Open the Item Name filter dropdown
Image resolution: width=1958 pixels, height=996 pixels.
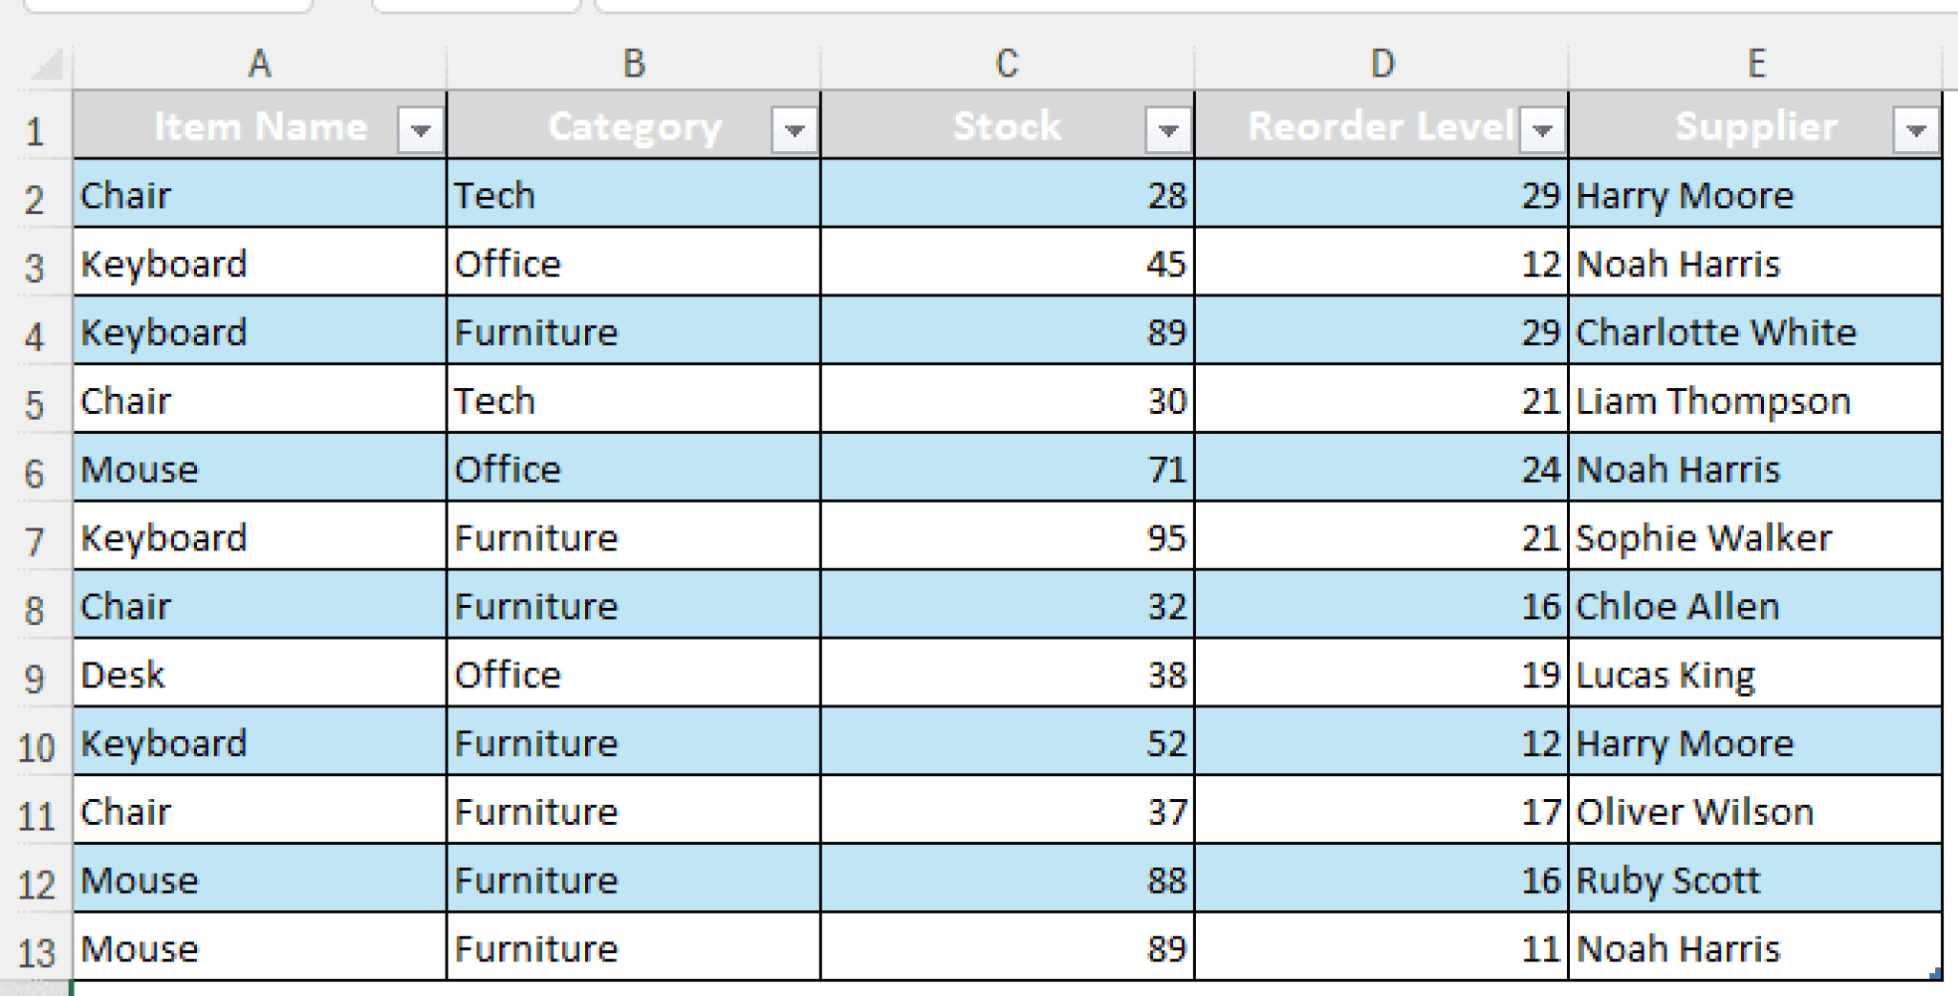421,127
